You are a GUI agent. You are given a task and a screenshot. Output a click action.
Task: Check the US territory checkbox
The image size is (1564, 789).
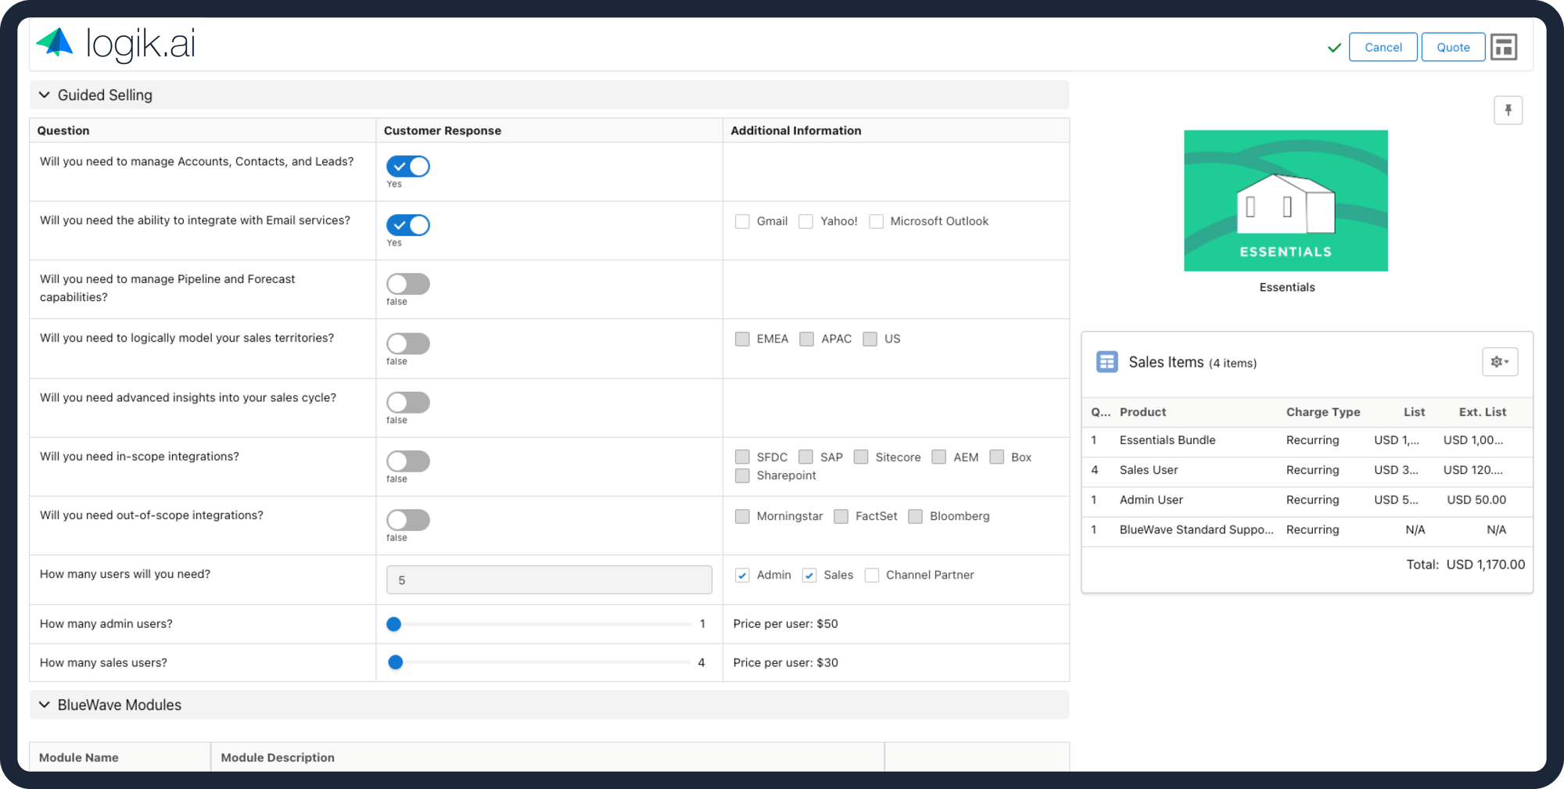point(870,339)
